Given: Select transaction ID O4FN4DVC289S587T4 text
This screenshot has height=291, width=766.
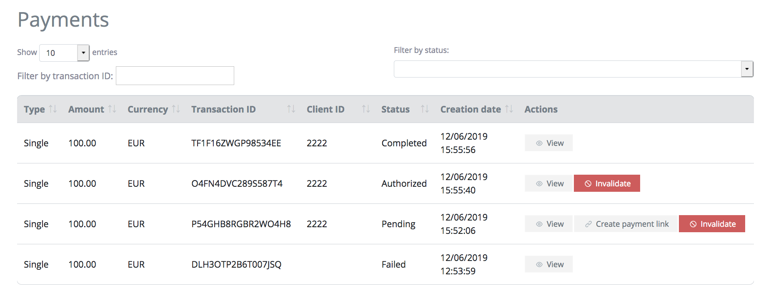Looking at the screenshot, I should (237, 183).
